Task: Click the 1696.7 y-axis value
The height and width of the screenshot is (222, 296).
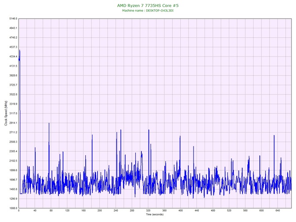Action: tap(13, 180)
